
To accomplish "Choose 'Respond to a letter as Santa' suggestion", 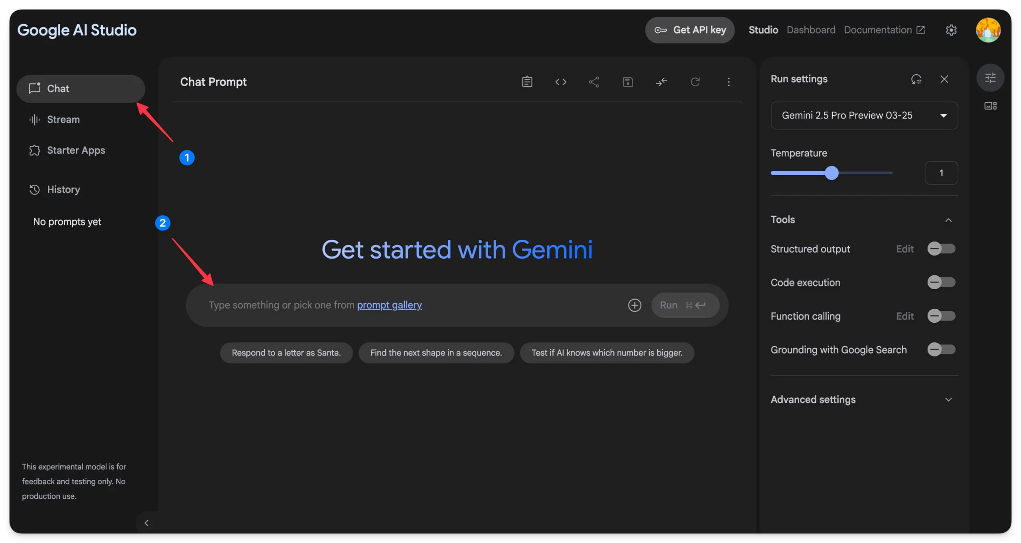I will pyautogui.click(x=286, y=353).
